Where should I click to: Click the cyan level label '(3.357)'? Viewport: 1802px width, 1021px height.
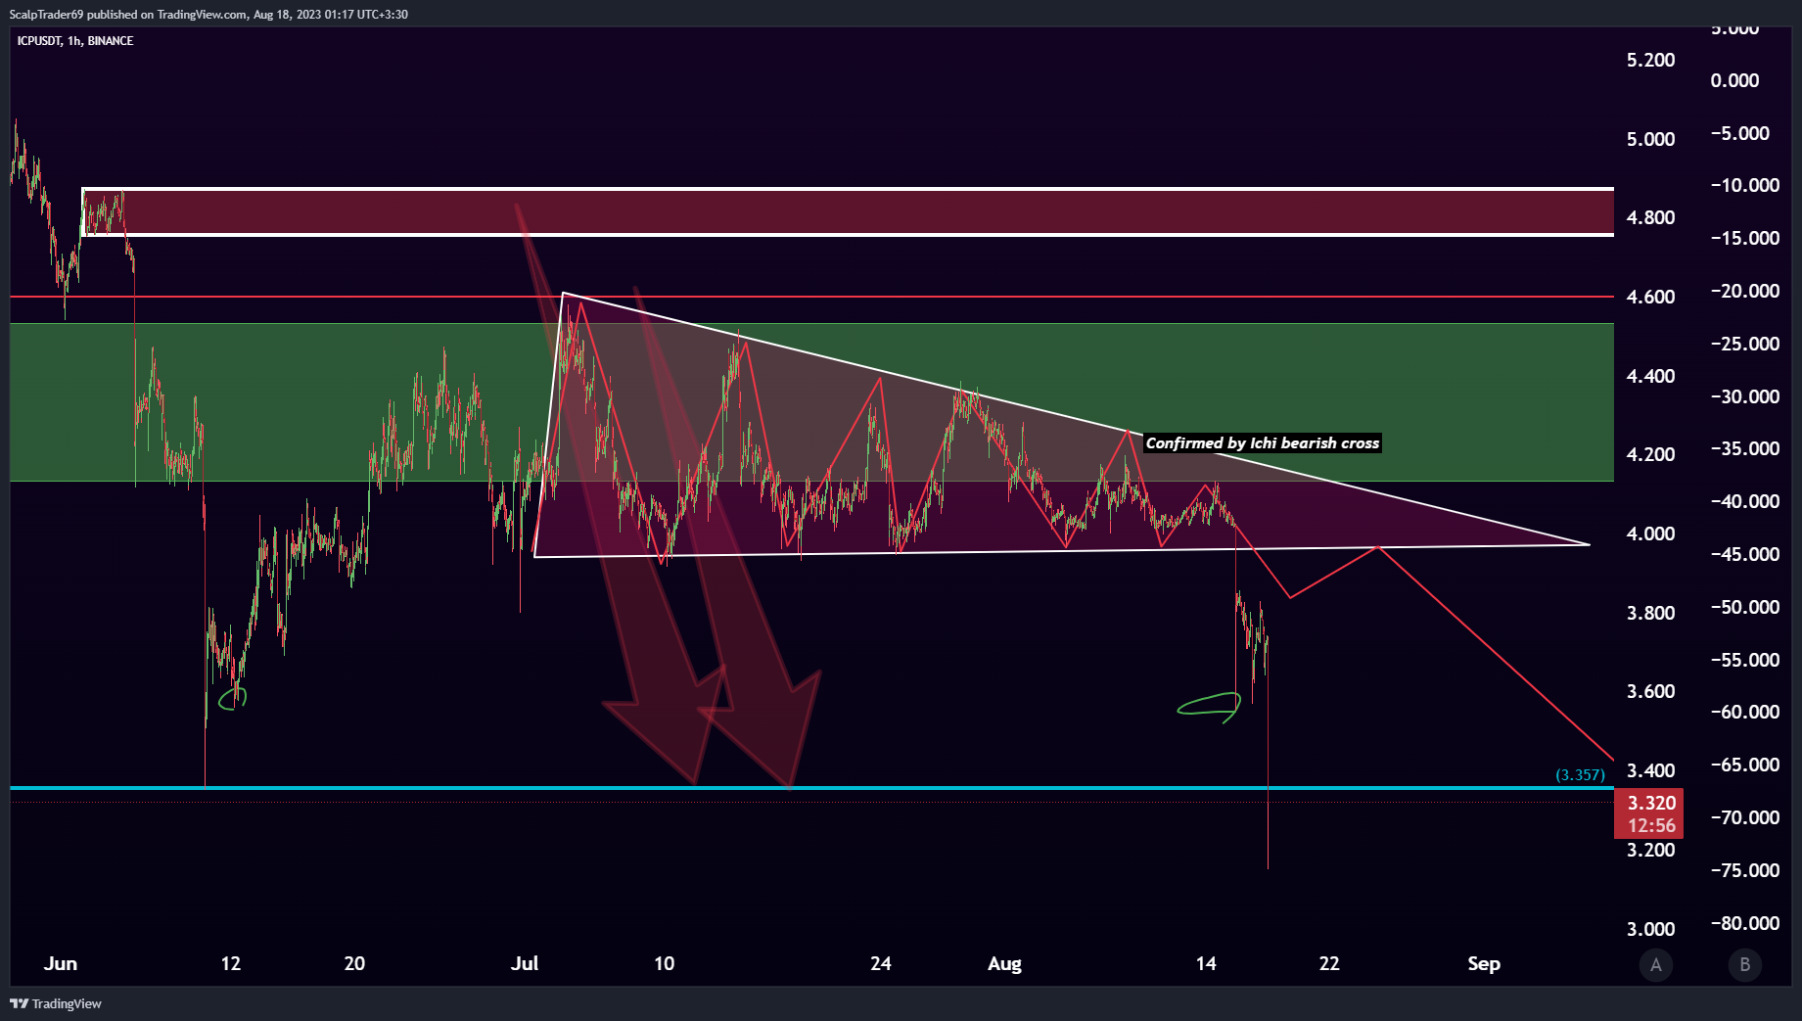coord(1581,775)
